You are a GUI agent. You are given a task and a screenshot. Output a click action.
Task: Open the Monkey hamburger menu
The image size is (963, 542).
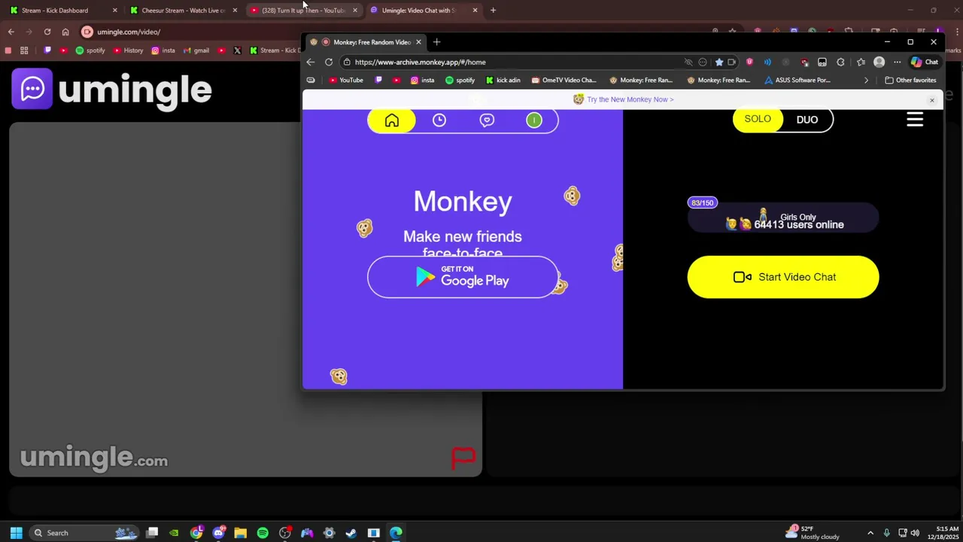coord(915,120)
